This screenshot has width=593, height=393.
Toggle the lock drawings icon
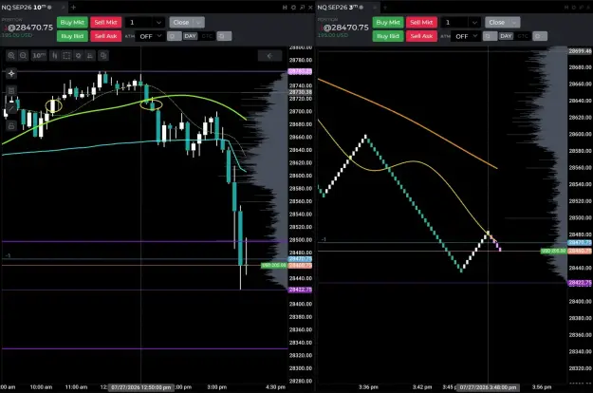click(11, 125)
